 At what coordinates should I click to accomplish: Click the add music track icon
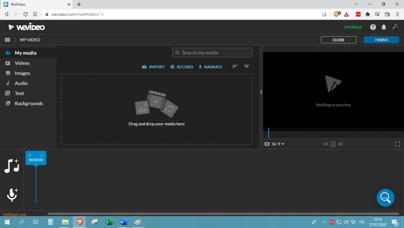pyautogui.click(x=12, y=166)
